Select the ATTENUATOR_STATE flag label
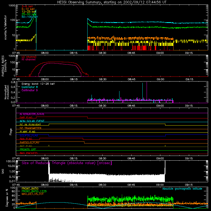This screenshot has height=211, width=211. pos(32,114)
